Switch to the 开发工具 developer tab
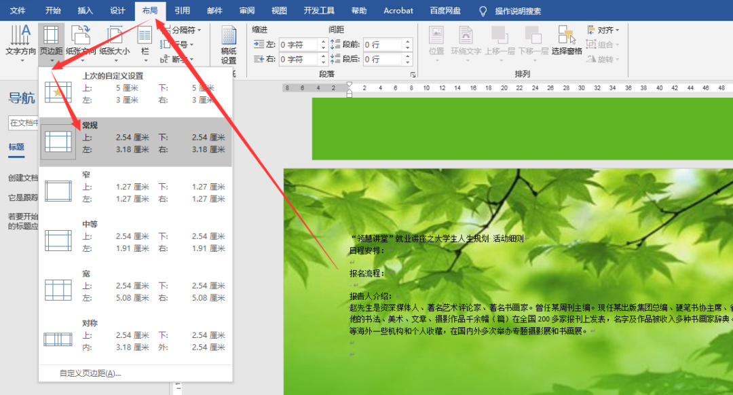Viewport: 733px width, 395px height. coord(319,10)
